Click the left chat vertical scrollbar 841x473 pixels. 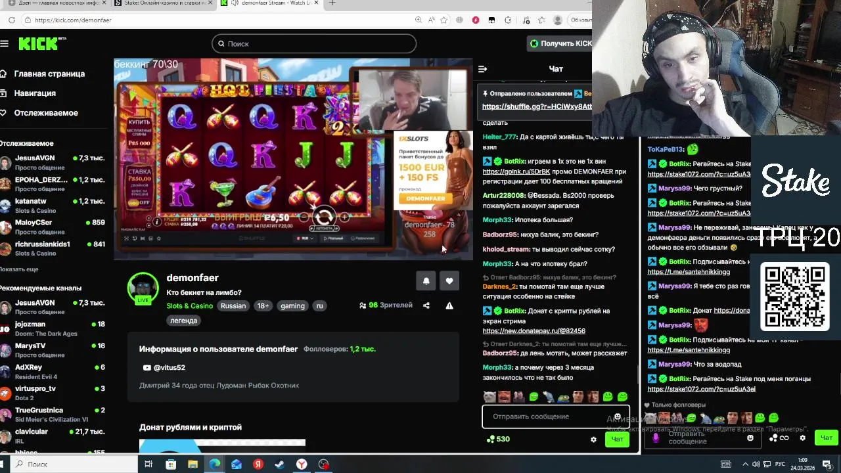click(x=637, y=375)
